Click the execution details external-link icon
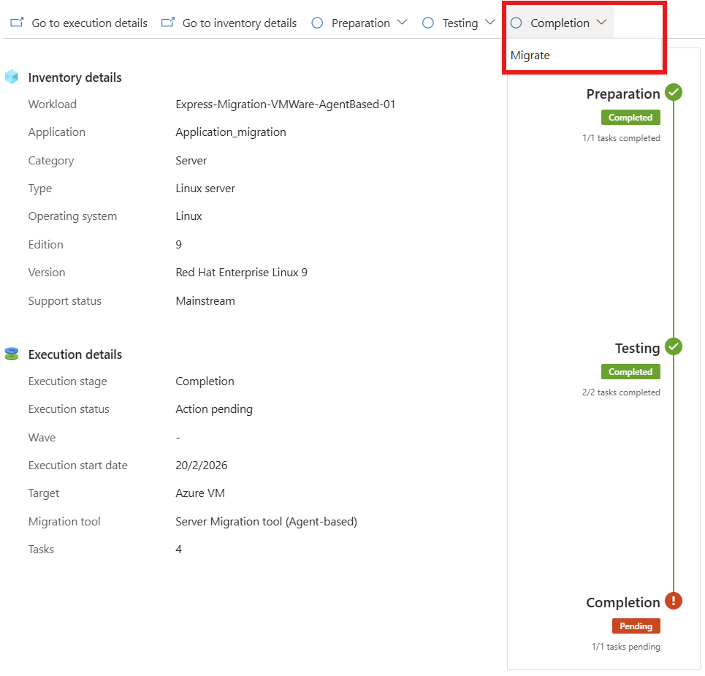Image resolution: width=705 pixels, height=676 pixels. coord(17,22)
